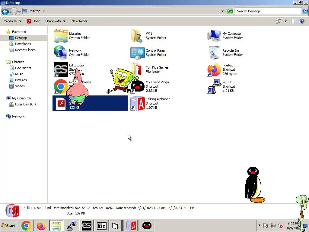309x232 pixels.
Task: Open Downloads in the sidebar
Action: coord(20,44)
